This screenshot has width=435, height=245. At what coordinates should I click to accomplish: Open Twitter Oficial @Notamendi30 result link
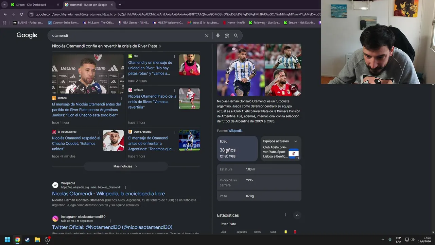point(112,227)
